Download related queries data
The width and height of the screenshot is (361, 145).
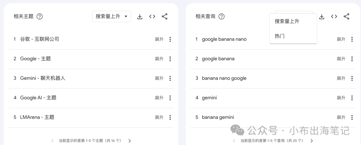pos(322,17)
